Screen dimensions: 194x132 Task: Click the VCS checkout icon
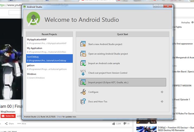(x=83, y=73)
